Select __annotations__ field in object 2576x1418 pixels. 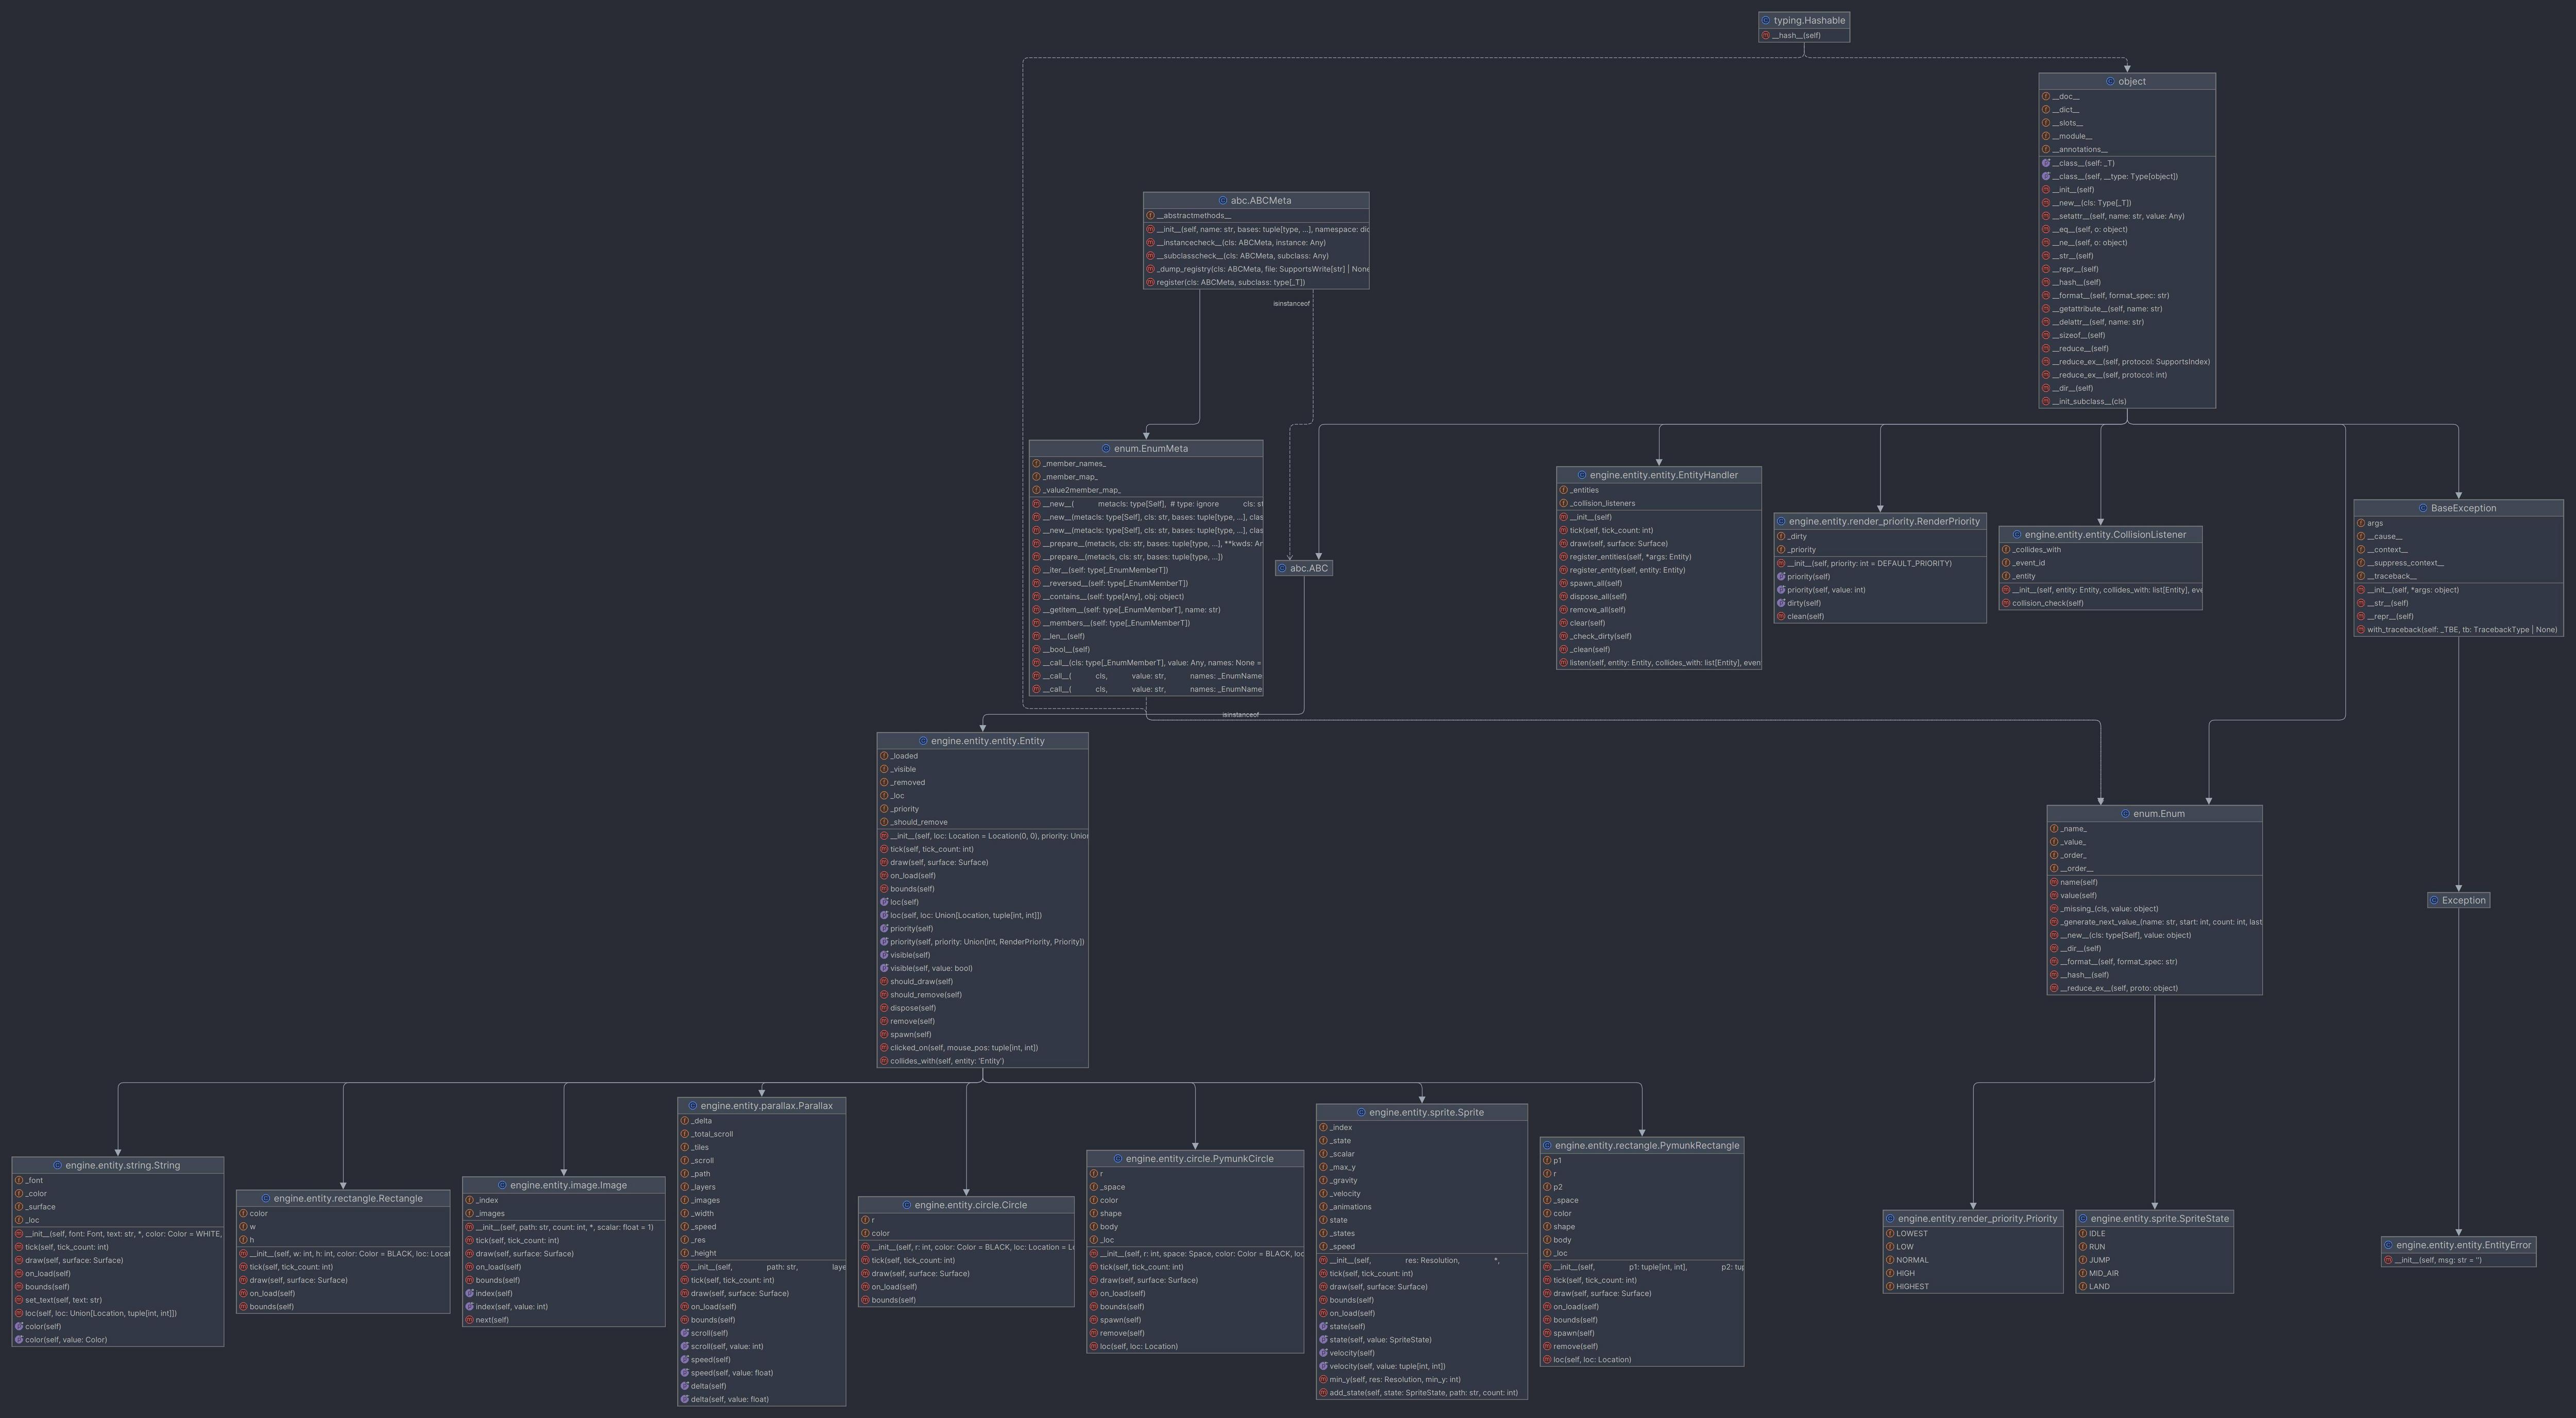(x=2080, y=150)
